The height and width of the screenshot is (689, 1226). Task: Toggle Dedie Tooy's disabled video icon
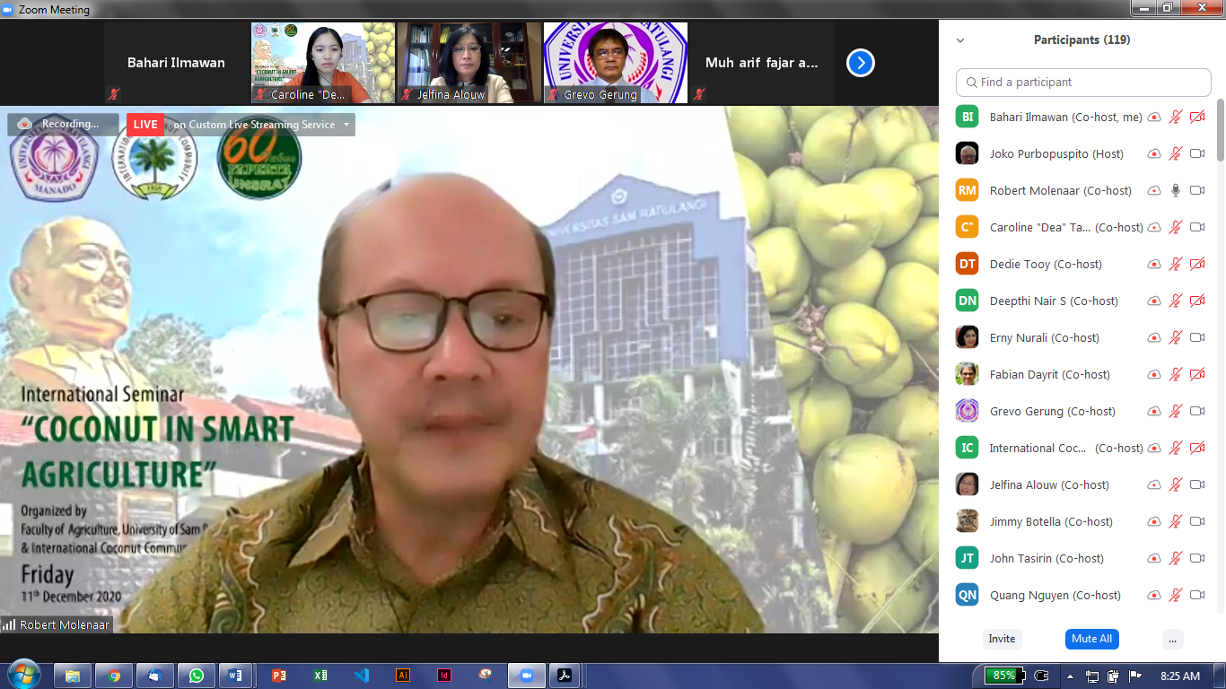coord(1196,264)
